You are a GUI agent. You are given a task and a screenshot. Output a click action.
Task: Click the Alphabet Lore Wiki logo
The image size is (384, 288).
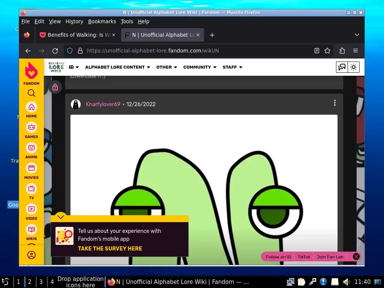pyautogui.click(x=56, y=67)
